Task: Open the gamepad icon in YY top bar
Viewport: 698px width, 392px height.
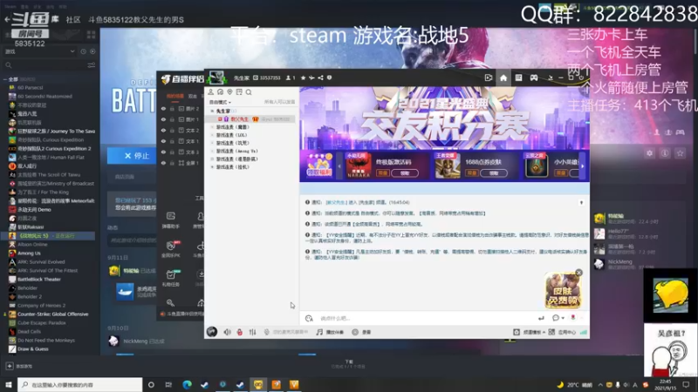Action: [x=533, y=78]
